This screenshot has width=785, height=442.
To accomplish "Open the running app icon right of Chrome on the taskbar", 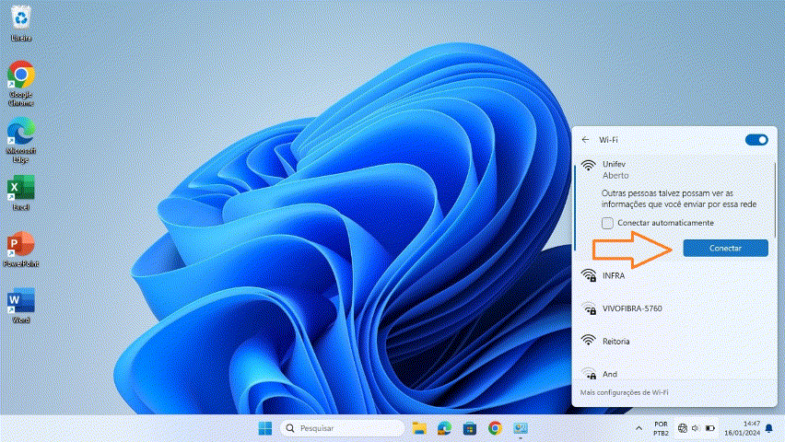I will click(521, 428).
